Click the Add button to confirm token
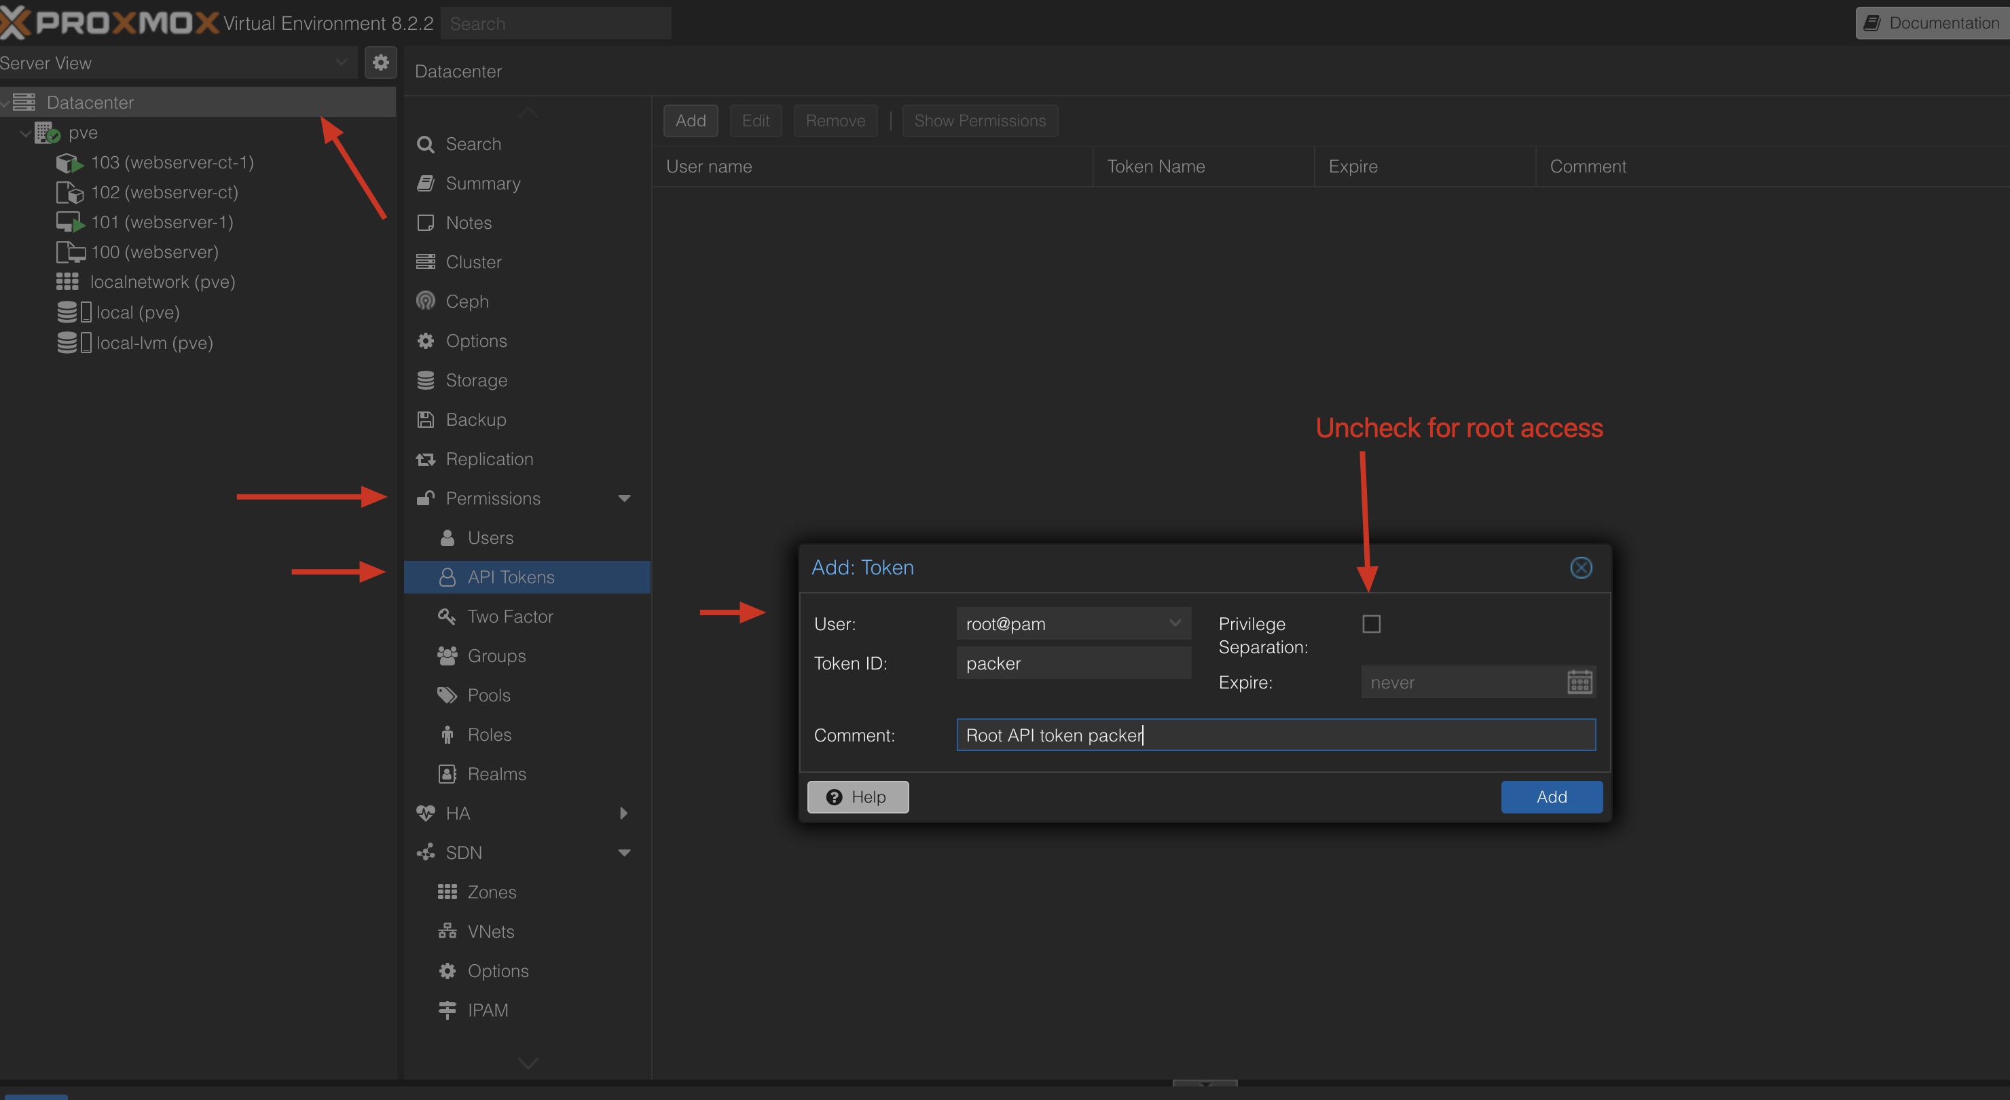Screen dimensions: 2010x1100 point(1551,795)
